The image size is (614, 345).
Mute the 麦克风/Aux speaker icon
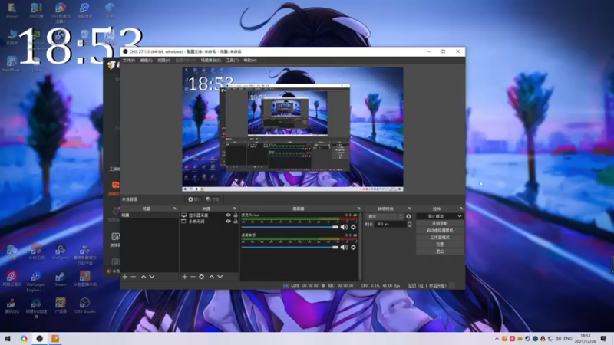pyautogui.click(x=344, y=227)
